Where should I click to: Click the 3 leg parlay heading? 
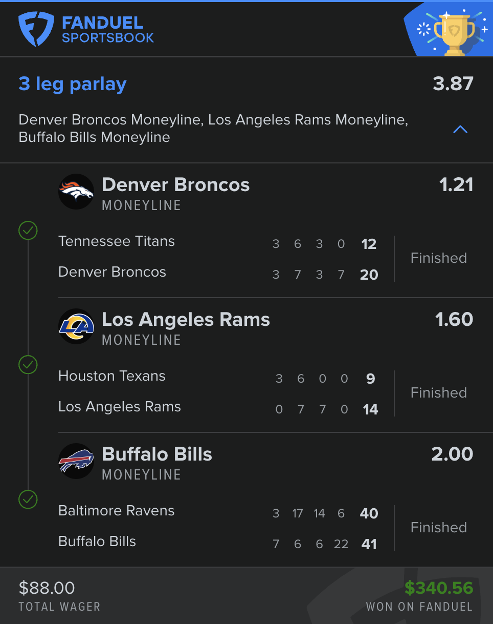(x=73, y=84)
